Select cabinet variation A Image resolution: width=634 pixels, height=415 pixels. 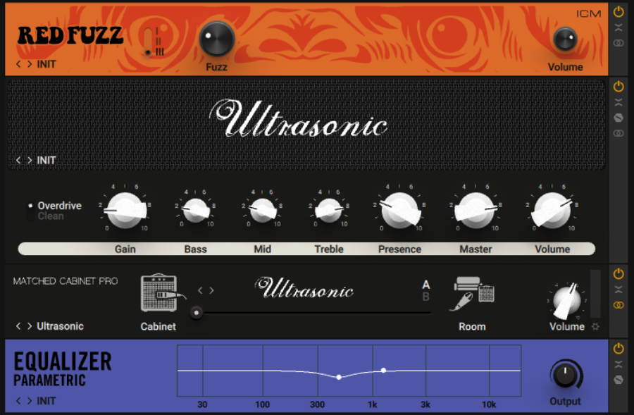click(425, 285)
